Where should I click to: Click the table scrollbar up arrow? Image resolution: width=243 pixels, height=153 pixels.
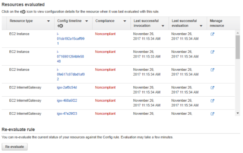click(238, 33)
